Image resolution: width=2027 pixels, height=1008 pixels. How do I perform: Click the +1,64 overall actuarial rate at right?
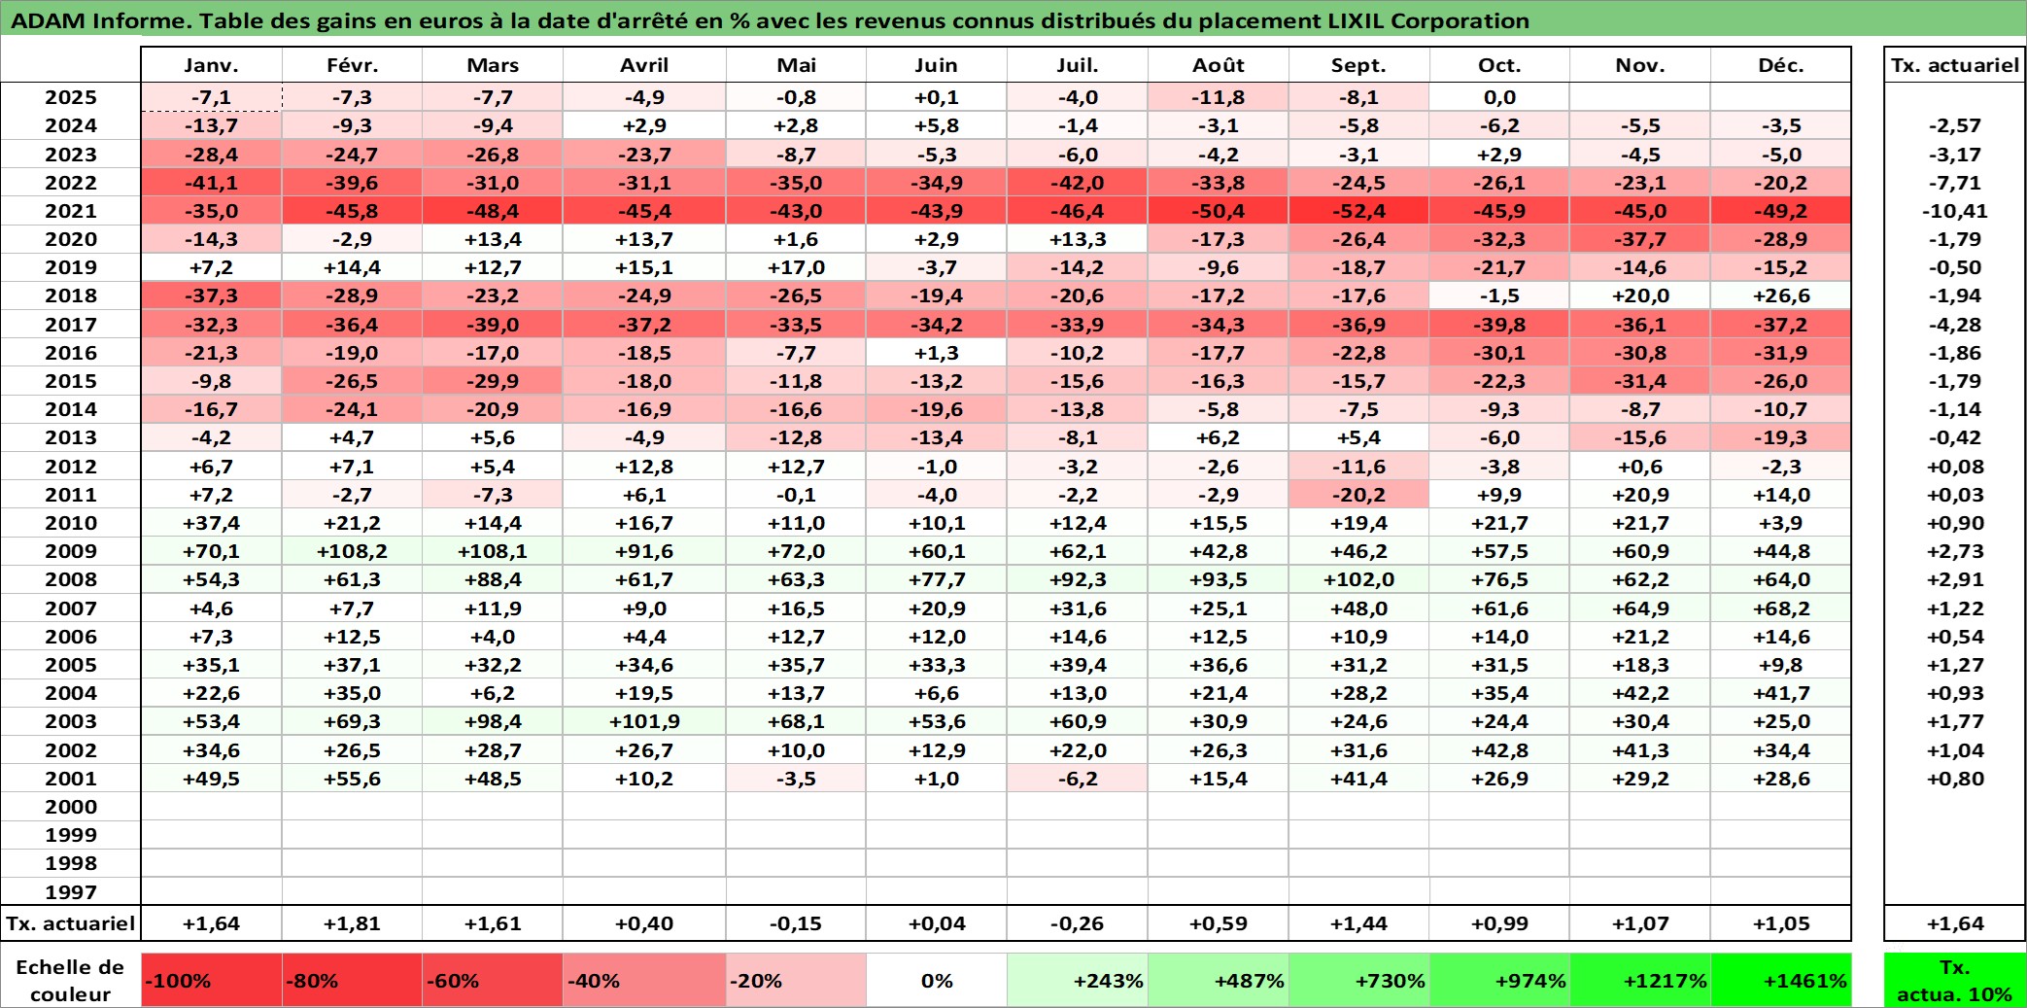pos(1955,923)
